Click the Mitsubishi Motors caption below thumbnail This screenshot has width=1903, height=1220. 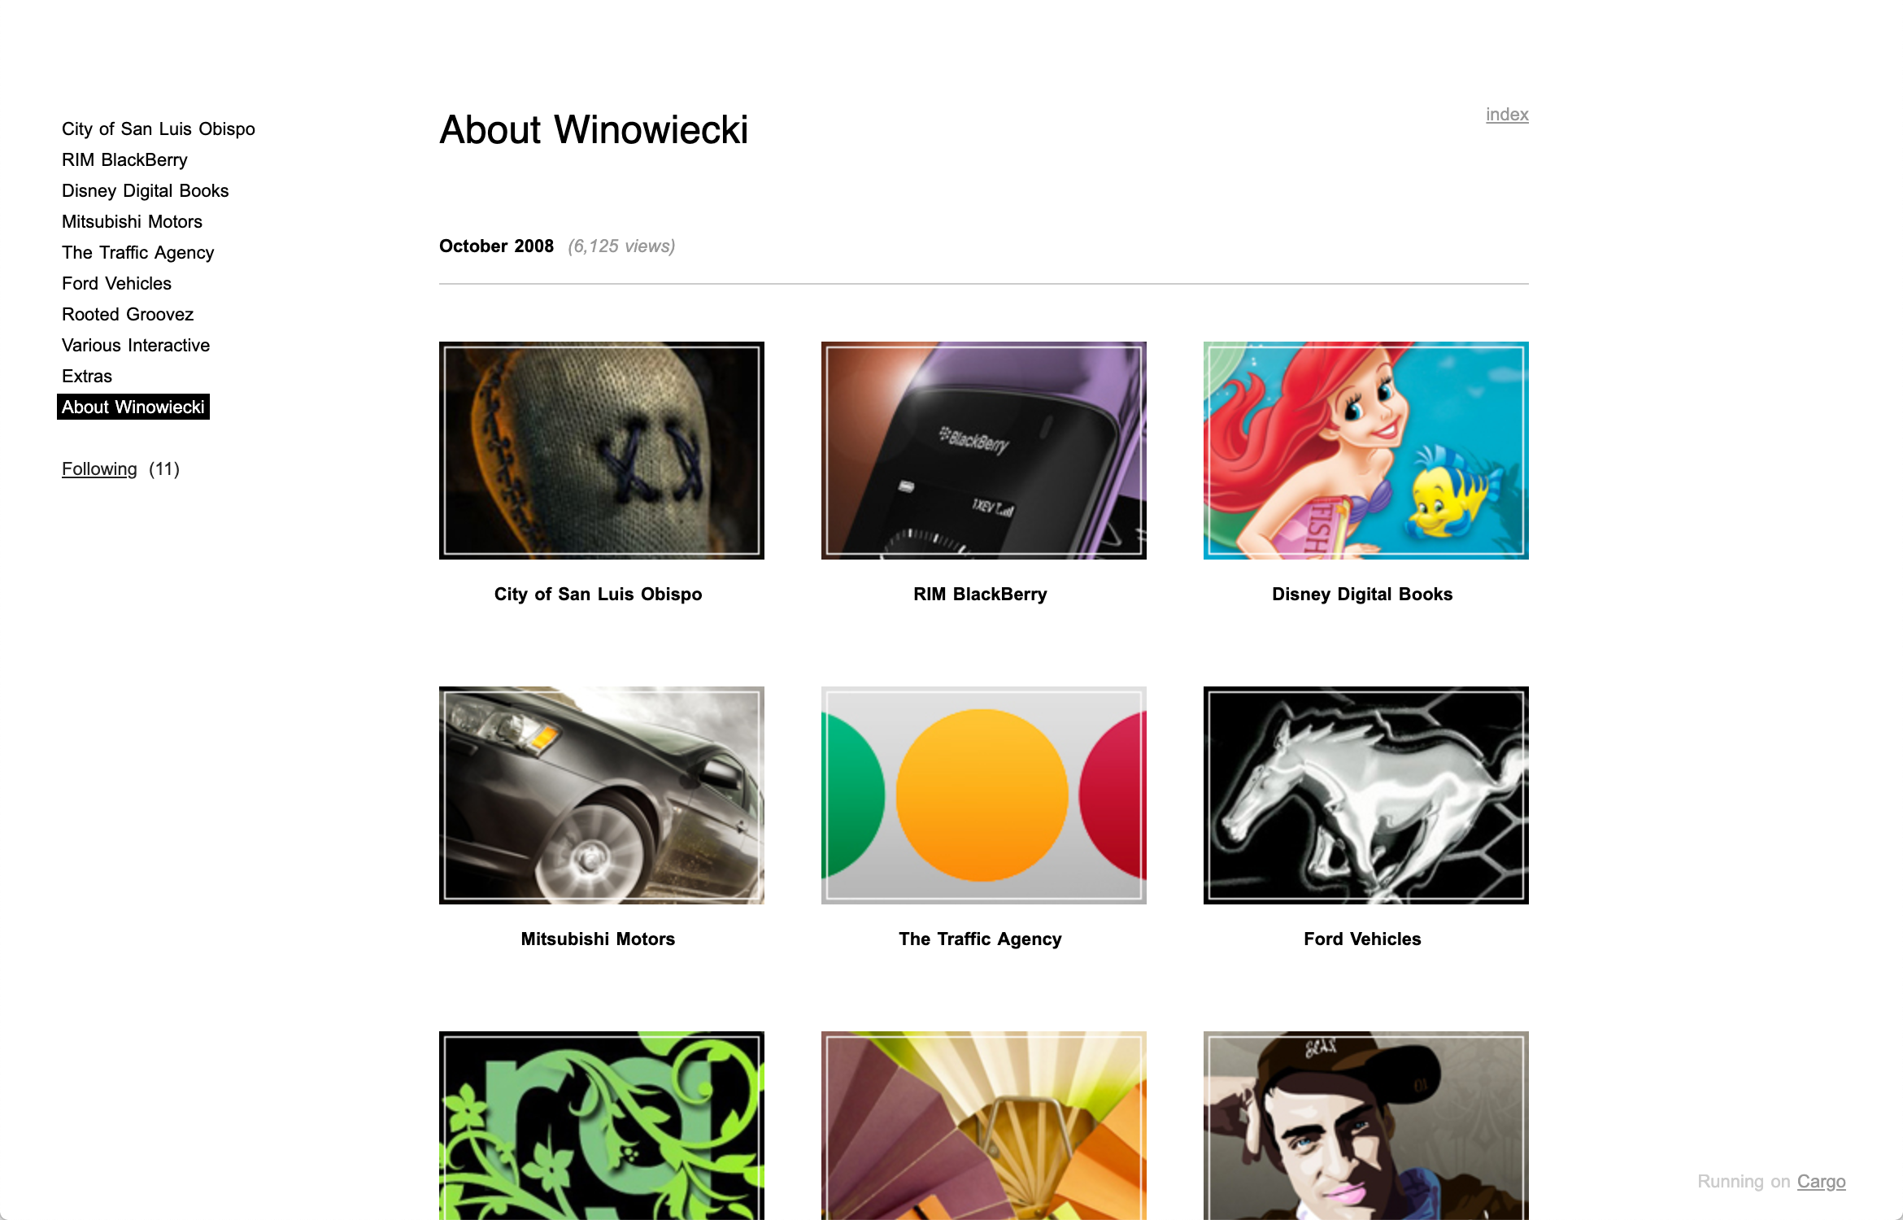598,939
